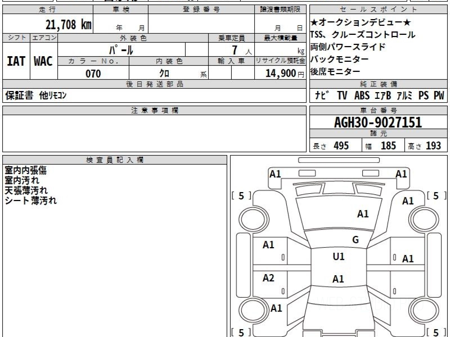
Task: Select the 走行 column header
Action: (x=47, y=10)
